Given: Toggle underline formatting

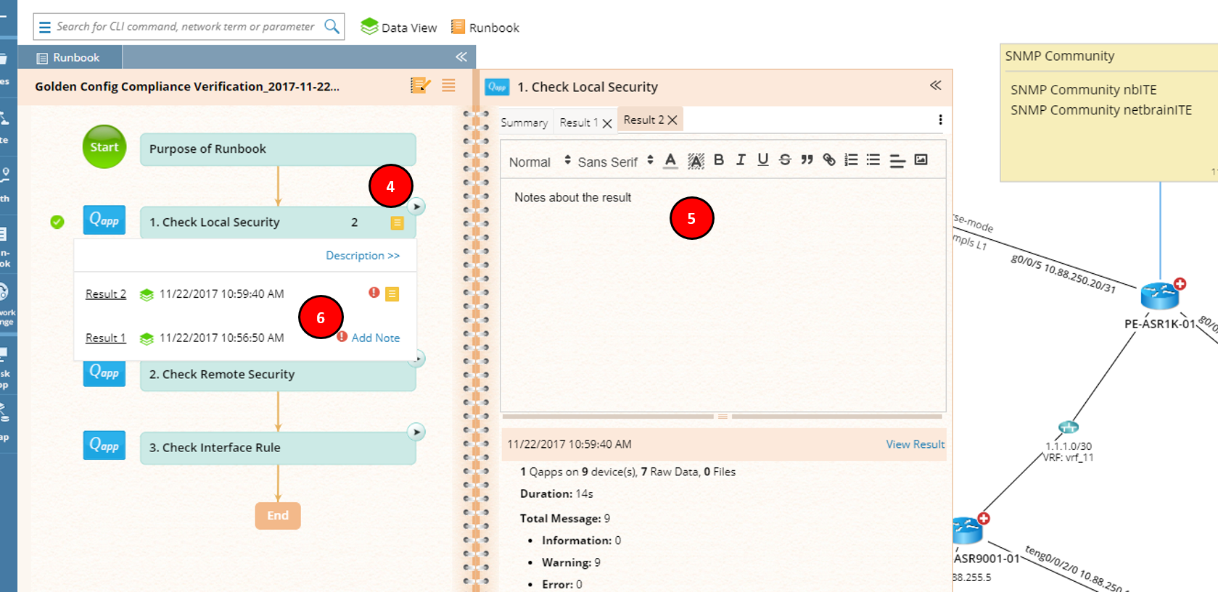Looking at the screenshot, I should 762,160.
